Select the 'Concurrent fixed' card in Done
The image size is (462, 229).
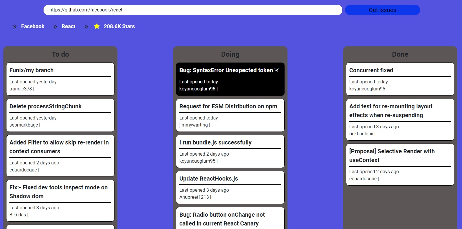tap(400, 79)
